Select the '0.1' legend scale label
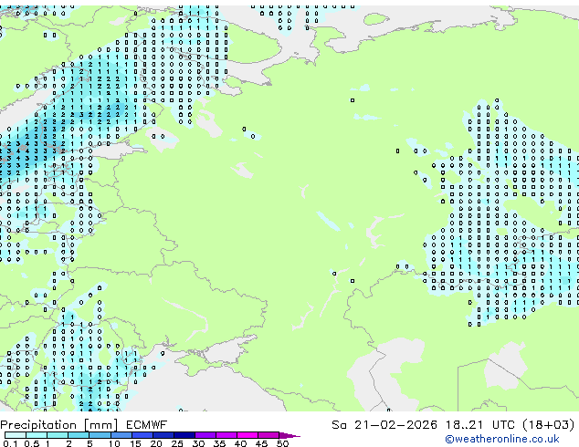Viewport: 579px width, 447px height. click(10, 443)
